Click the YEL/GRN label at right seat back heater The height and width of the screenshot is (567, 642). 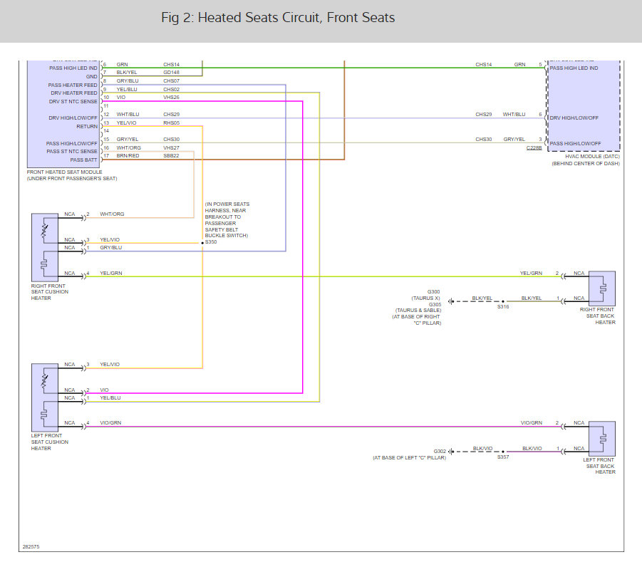(531, 273)
